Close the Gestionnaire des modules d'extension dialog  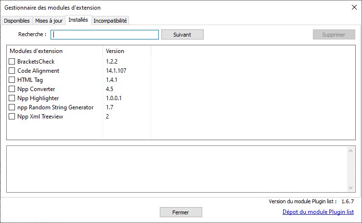[x=354, y=7]
